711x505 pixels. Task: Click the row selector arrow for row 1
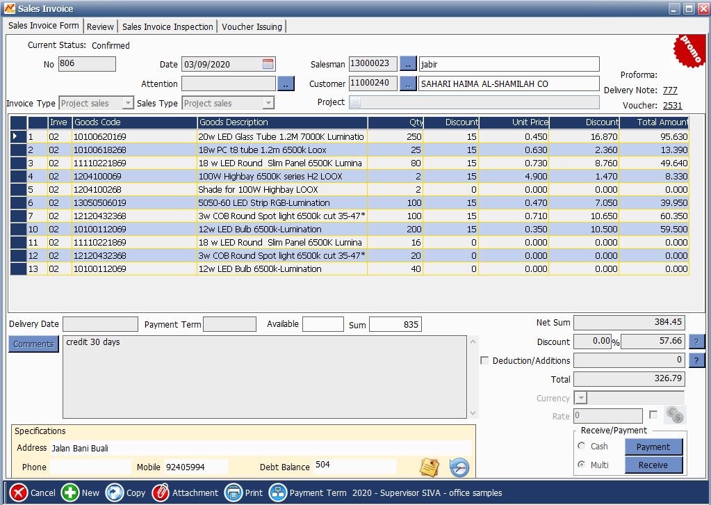tap(18, 136)
